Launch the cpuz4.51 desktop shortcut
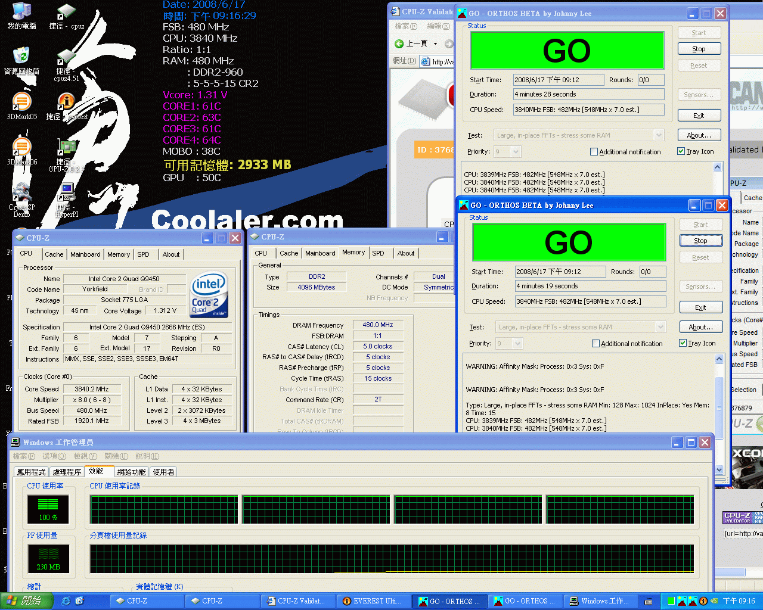This screenshot has height=610, width=763. [66, 64]
